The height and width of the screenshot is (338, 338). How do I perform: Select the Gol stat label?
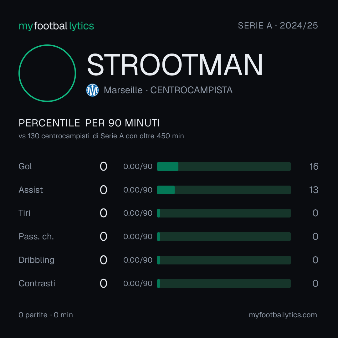(x=25, y=166)
